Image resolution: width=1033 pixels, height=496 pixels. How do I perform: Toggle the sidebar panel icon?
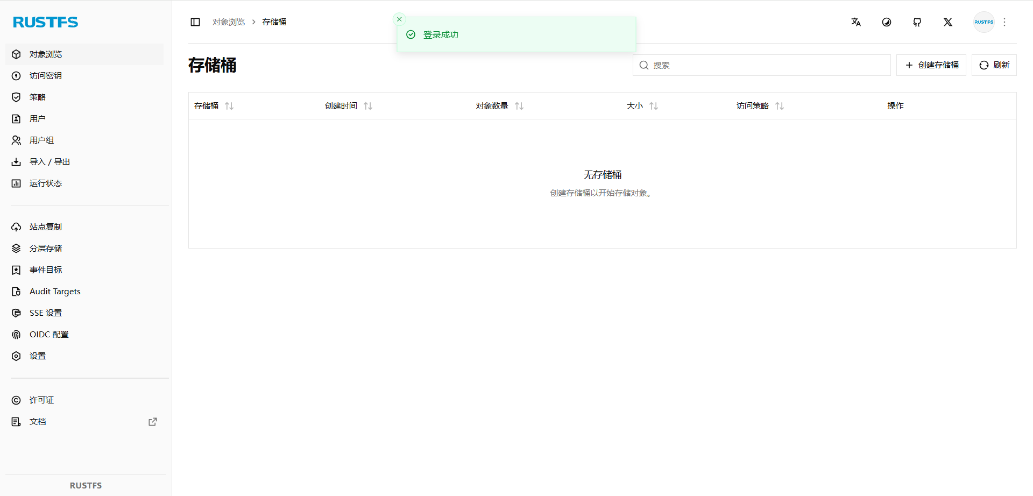[x=195, y=22]
